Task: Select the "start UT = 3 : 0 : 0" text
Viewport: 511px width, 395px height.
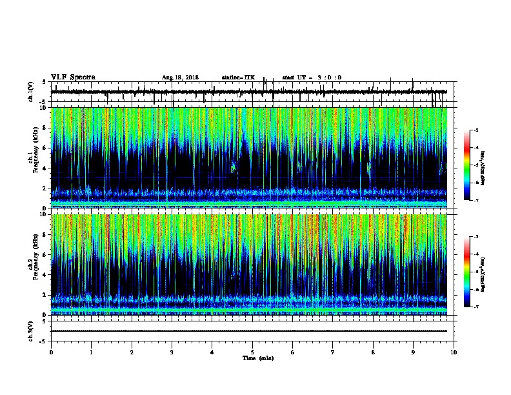Action: point(312,77)
